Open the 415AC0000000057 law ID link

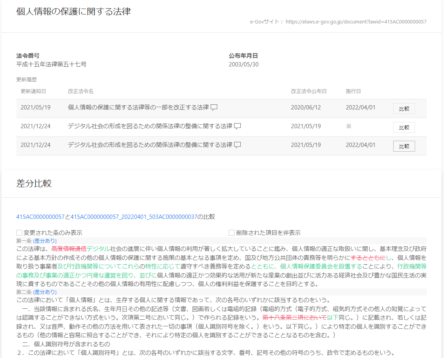point(40,217)
